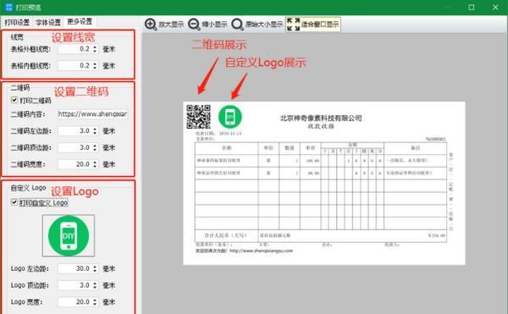Click the custom Logo image thumbnail in settings
The height and width of the screenshot is (314, 508).
click(69, 235)
